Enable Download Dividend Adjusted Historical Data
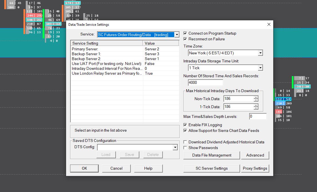317x192 pixels. [185, 142]
